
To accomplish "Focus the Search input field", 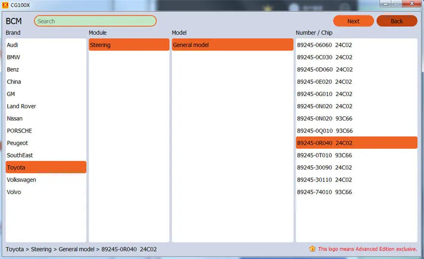I will click(95, 21).
